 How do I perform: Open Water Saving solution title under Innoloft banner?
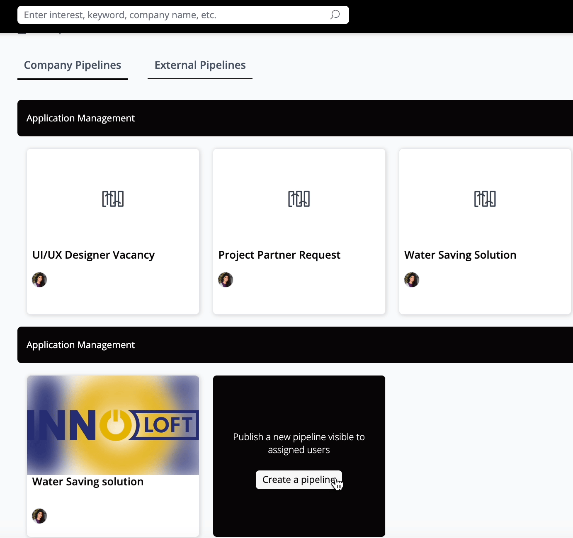click(x=88, y=482)
